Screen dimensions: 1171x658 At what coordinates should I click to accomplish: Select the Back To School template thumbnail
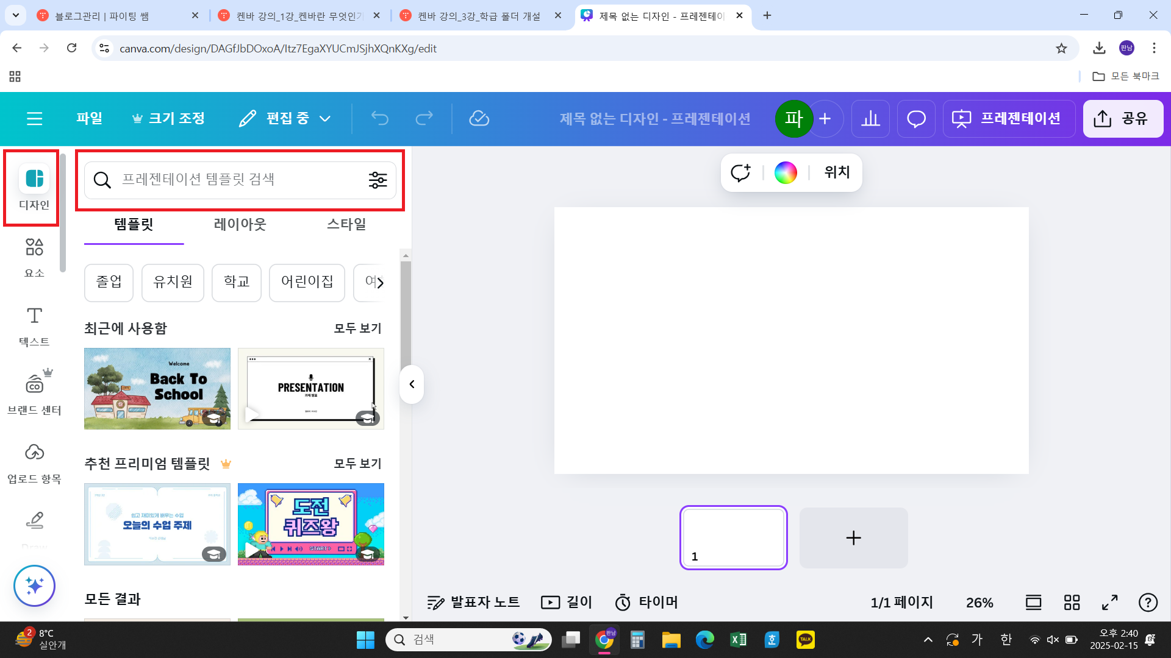[x=157, y=388]
